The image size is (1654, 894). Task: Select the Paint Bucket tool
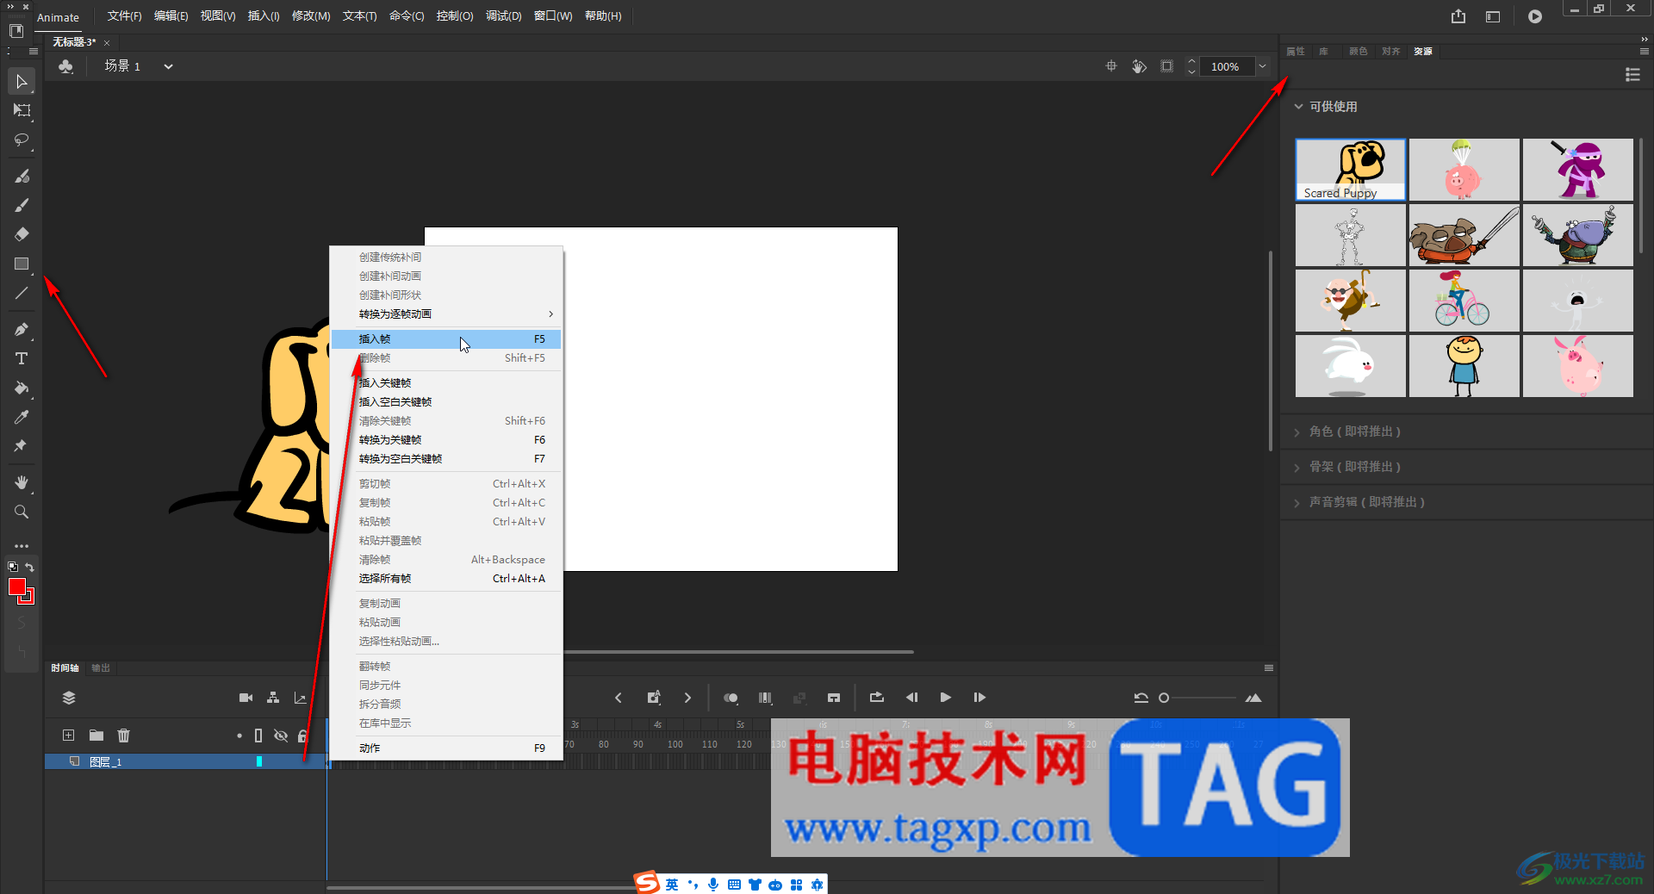click(x=22, y=388)
